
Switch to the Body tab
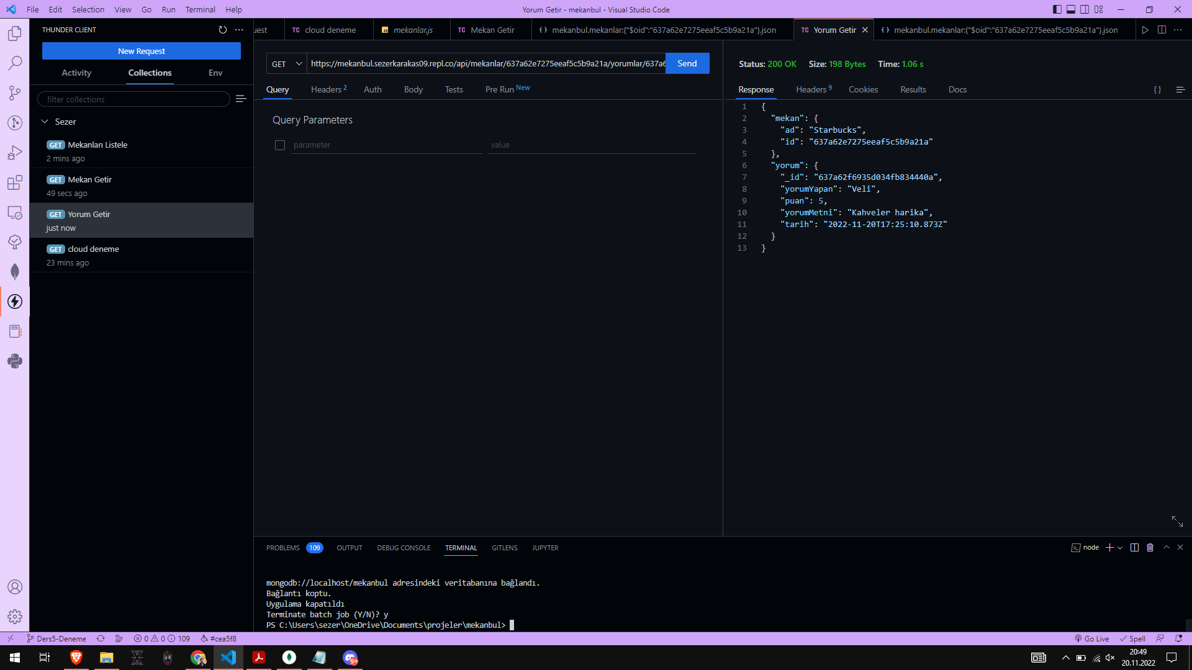[x=413, y=90]
